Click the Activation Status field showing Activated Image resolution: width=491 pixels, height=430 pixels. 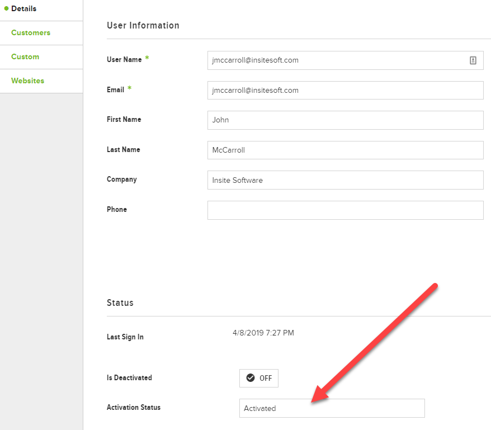pyautogui.click(x=332, y=408)
